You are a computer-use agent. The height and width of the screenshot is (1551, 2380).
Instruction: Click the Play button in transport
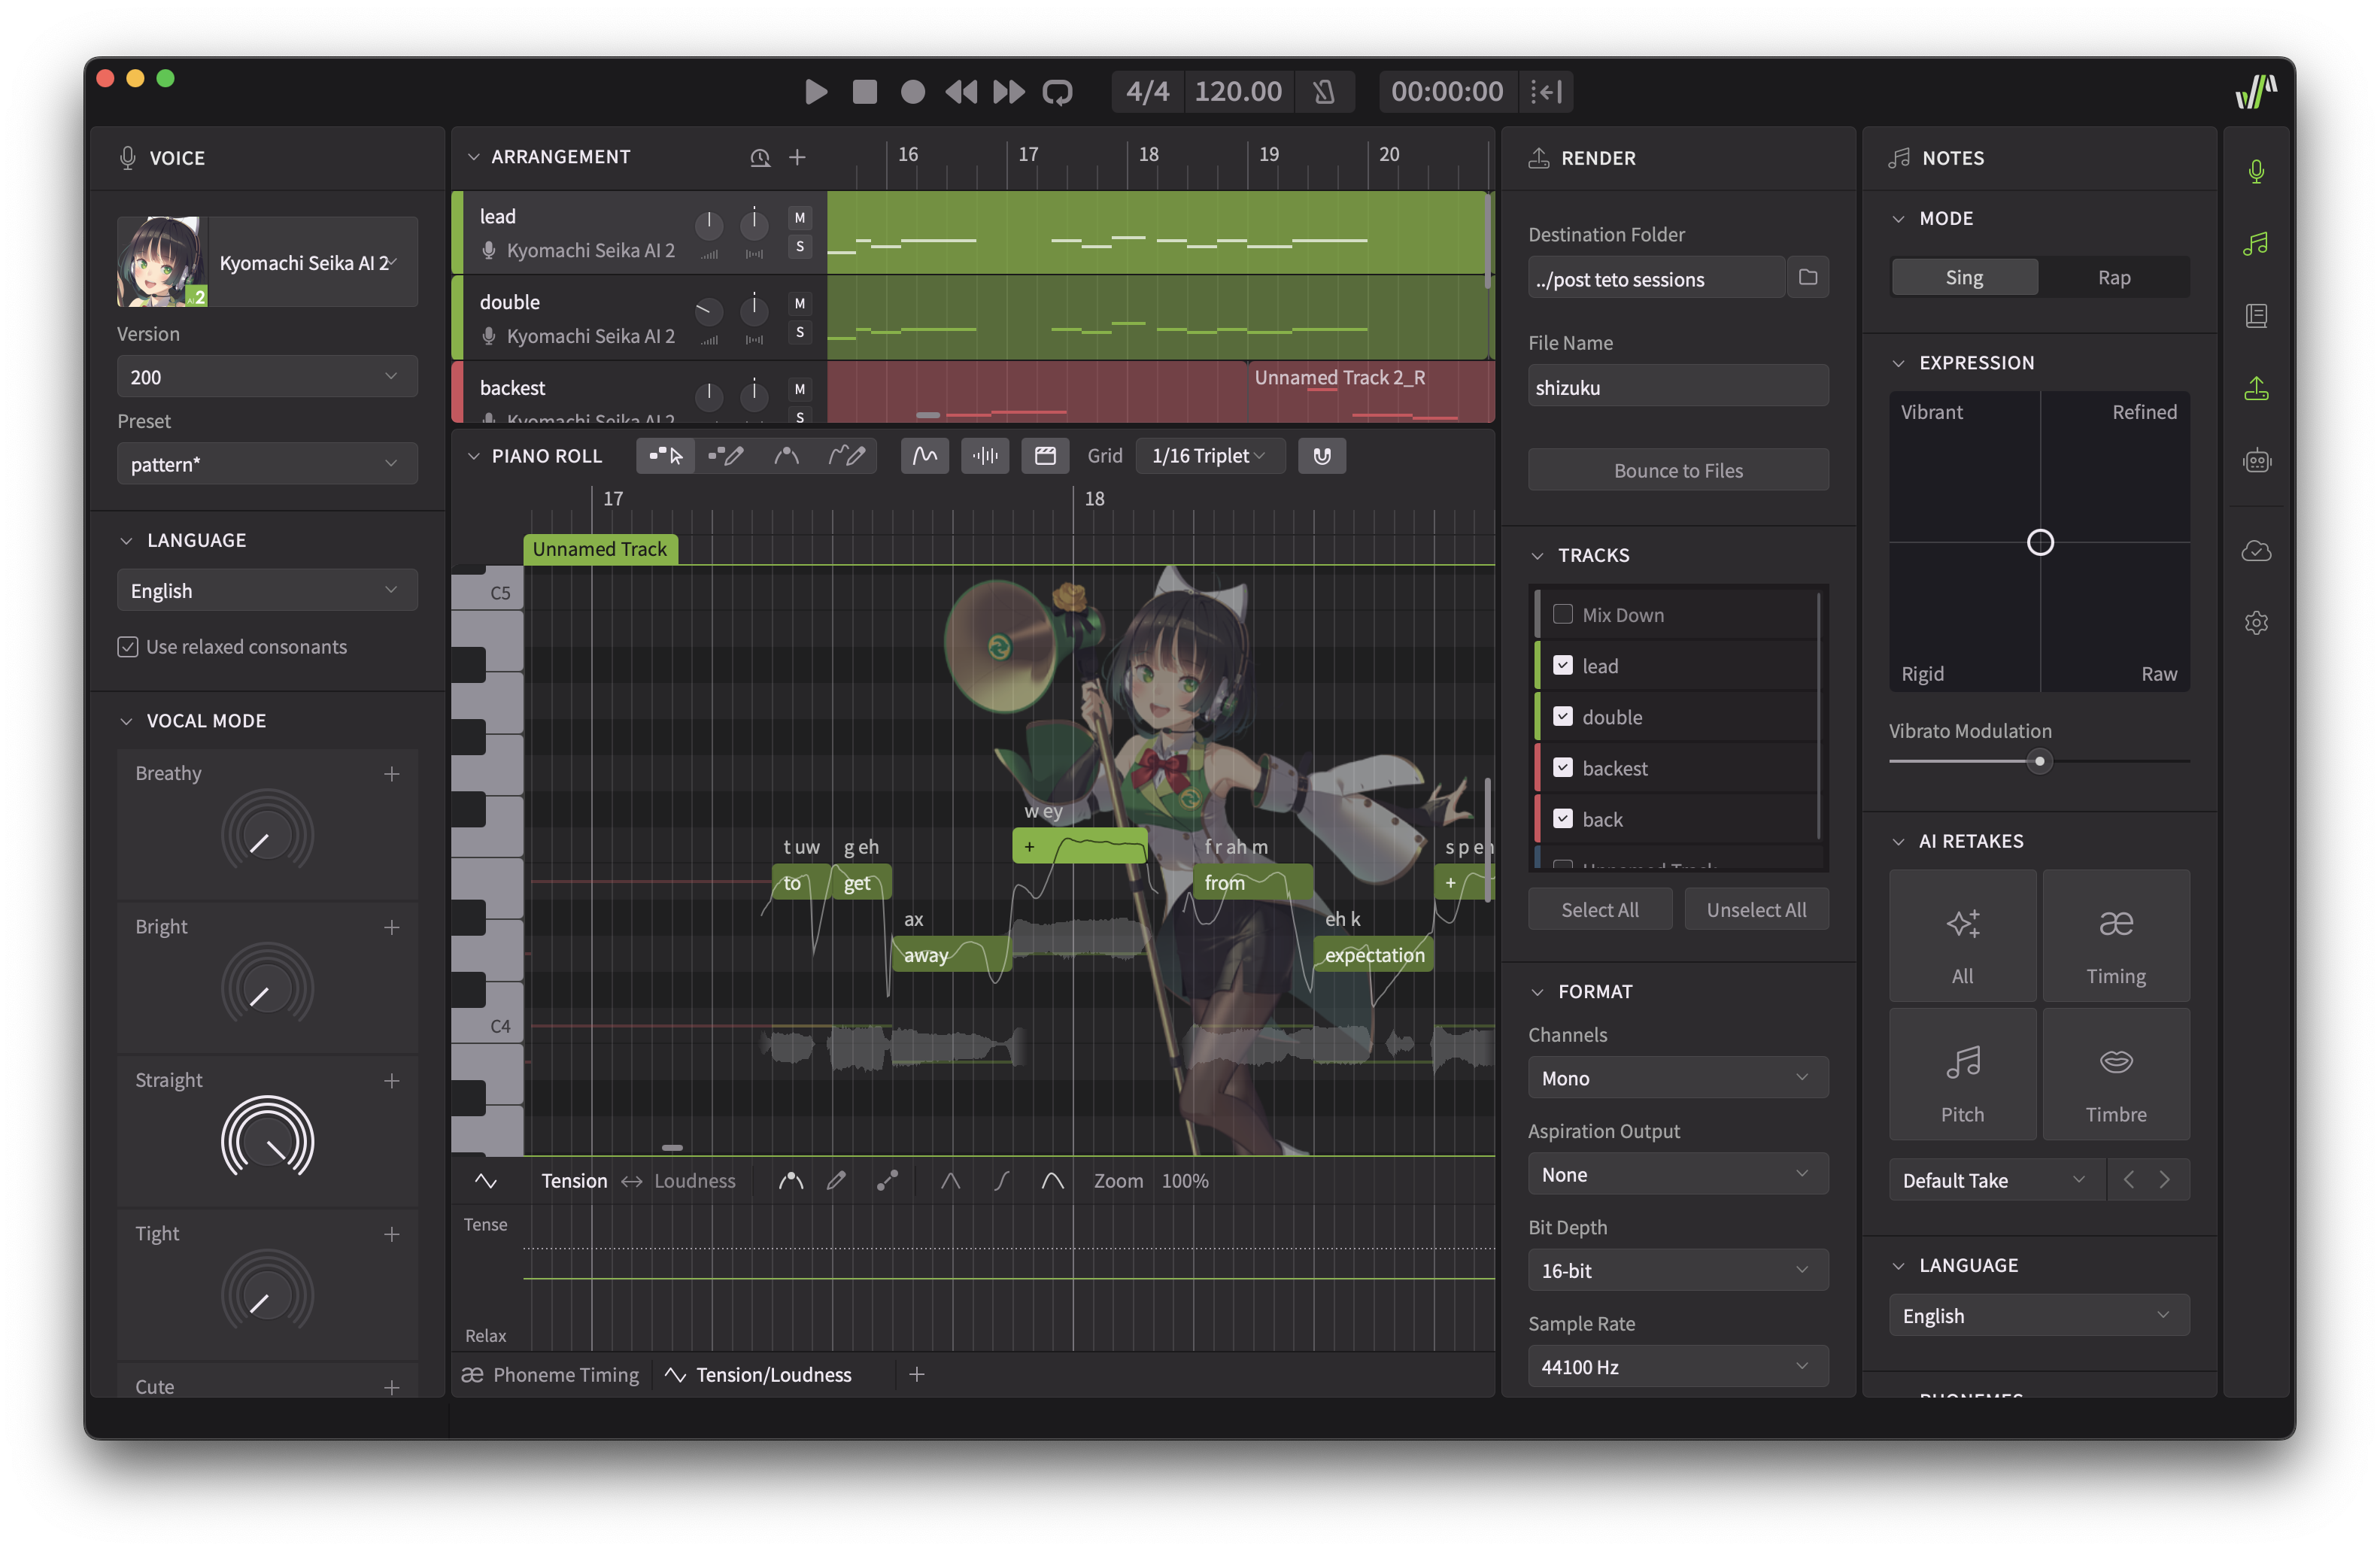coord(816,92)
